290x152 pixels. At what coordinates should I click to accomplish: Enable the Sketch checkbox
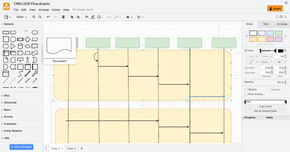(246, 90)
